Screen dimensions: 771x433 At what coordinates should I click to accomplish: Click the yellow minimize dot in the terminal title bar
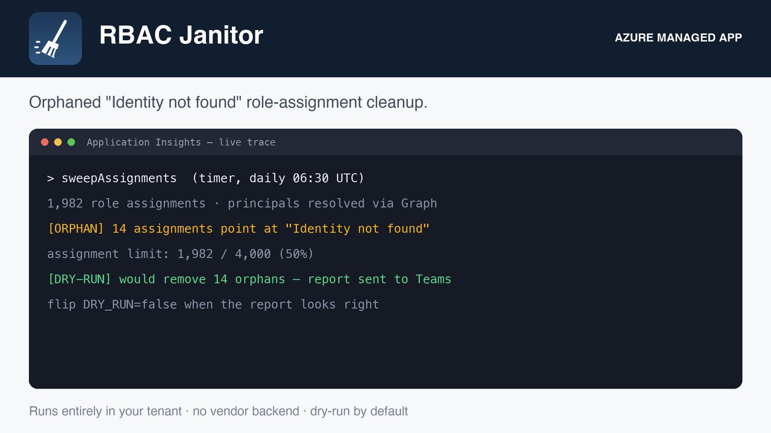tap(58, 142)
